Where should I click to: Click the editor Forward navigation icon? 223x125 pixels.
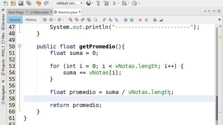pos(59,20)
